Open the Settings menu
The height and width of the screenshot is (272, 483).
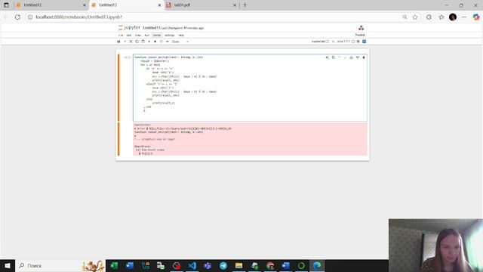(169, 36)
